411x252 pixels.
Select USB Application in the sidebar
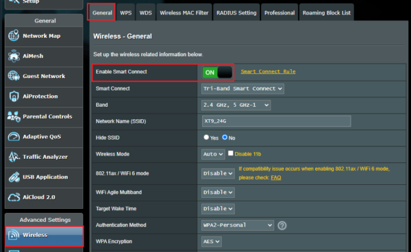click(44, 177)
